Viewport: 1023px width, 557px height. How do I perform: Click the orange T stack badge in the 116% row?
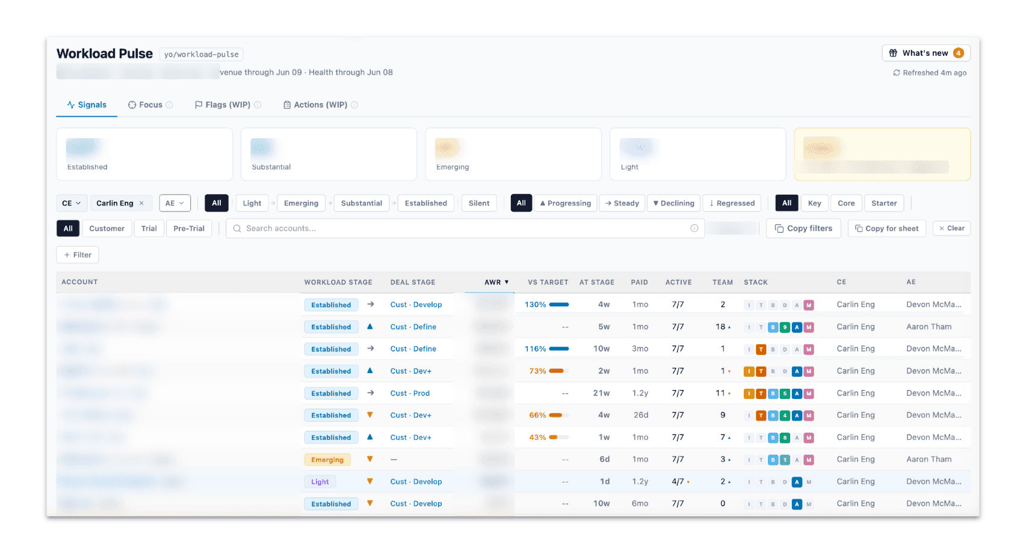coord(761,349)
